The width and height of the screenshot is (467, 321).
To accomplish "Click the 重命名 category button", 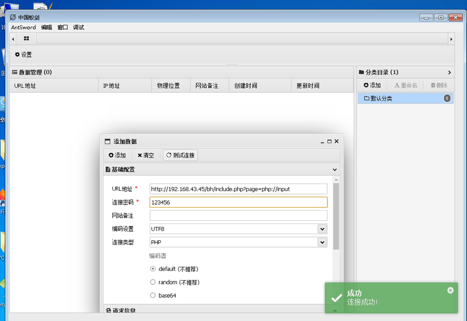I will pyautogui.click(x=405, y=85).
